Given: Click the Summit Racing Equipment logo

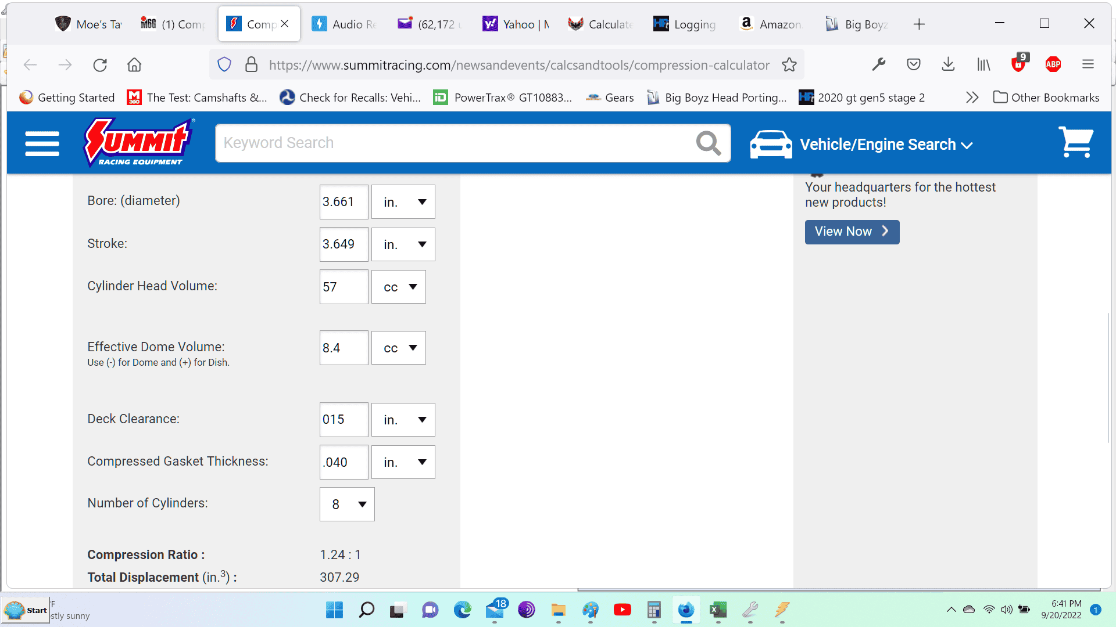Looking at the screenshot, I should click(x=139, y=143).
